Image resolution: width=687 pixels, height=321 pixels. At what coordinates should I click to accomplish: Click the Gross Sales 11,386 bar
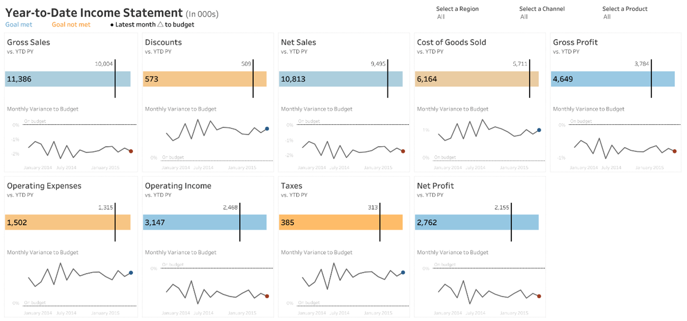[x=68, y=79]
